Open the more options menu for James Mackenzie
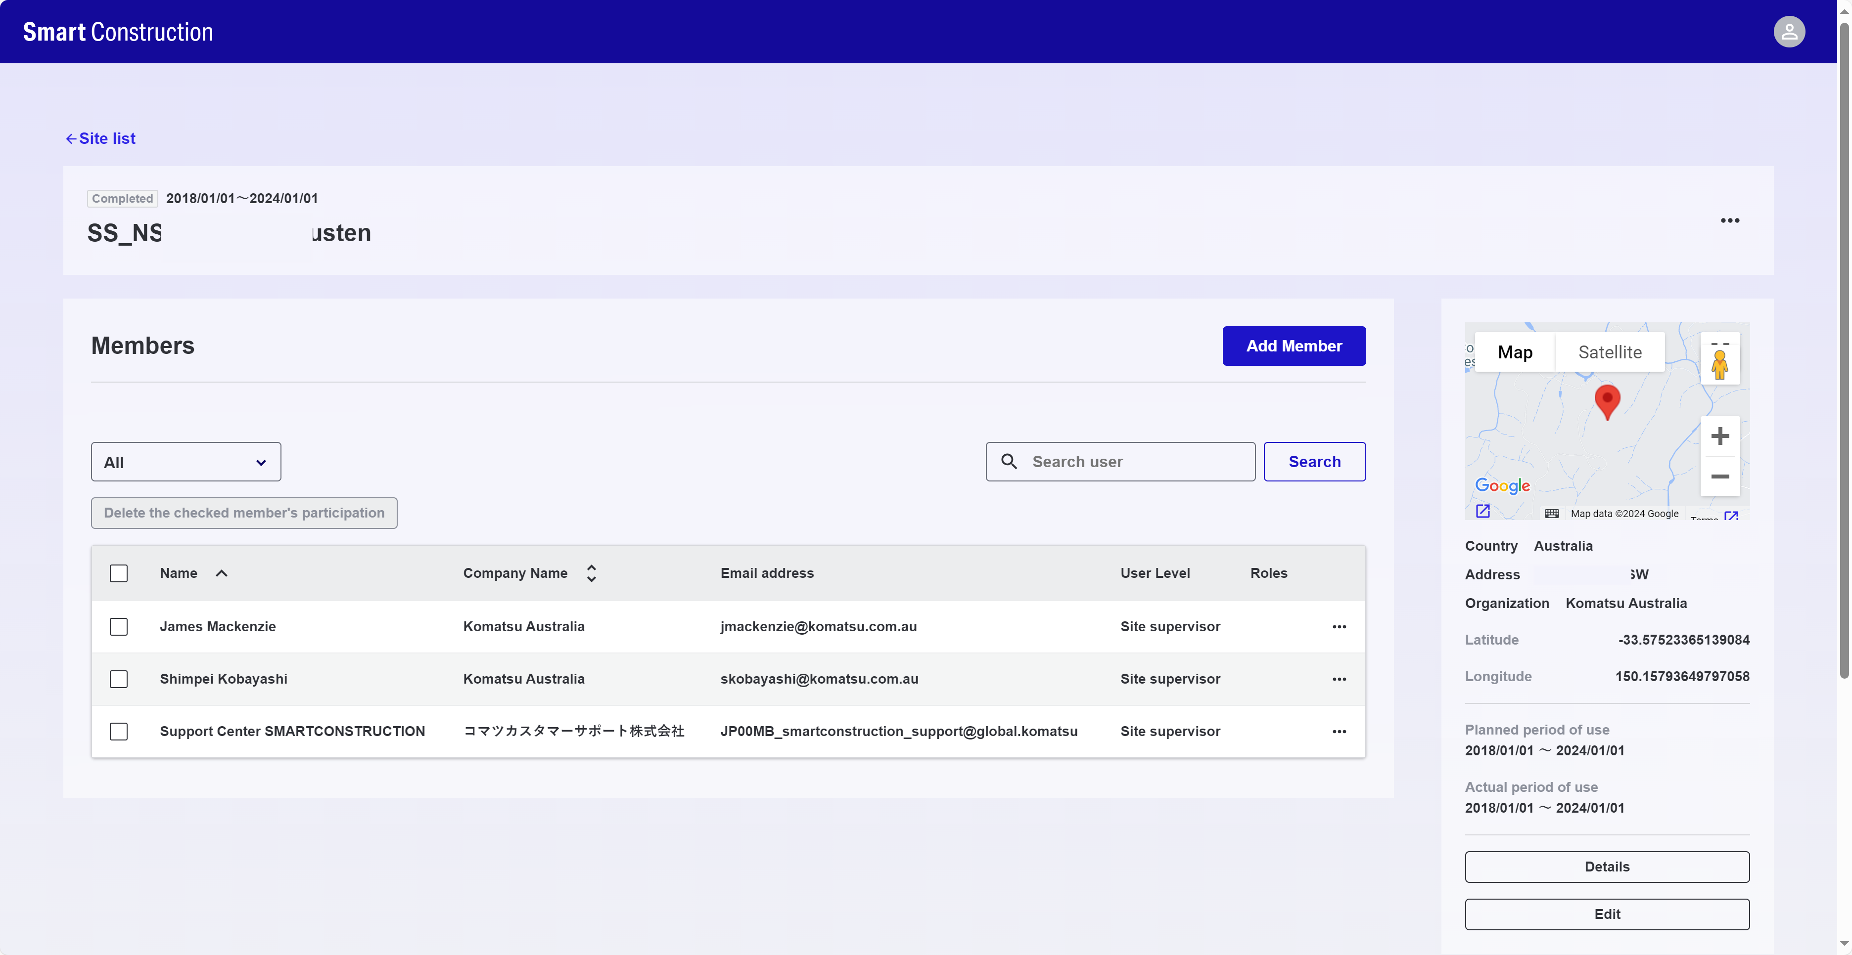 (x=1339, y=627)
